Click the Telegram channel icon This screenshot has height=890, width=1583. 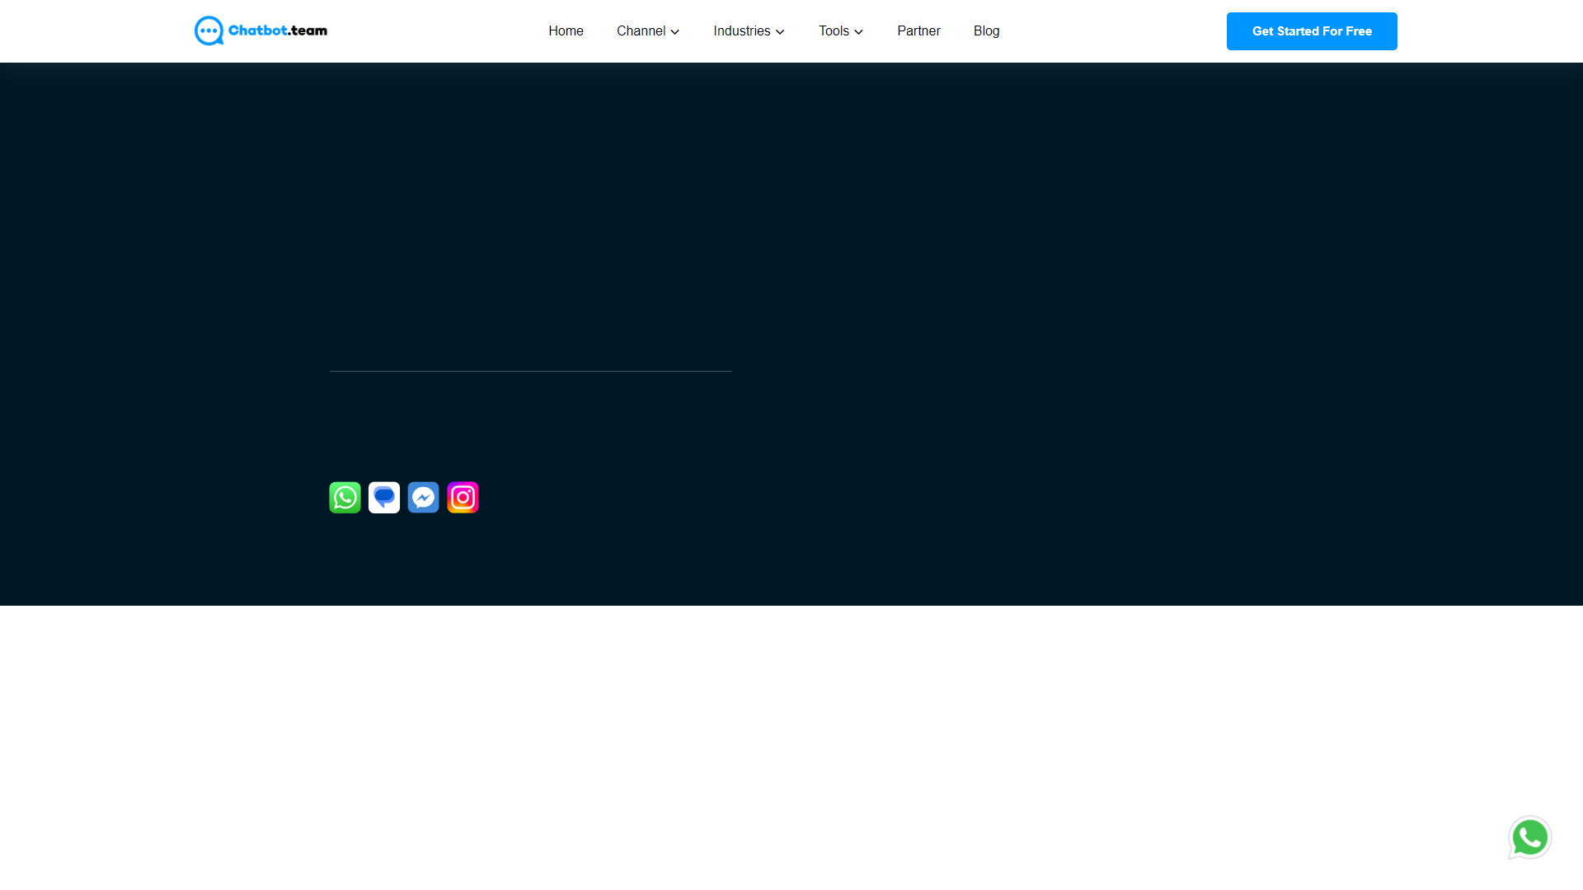pos(383,497)
